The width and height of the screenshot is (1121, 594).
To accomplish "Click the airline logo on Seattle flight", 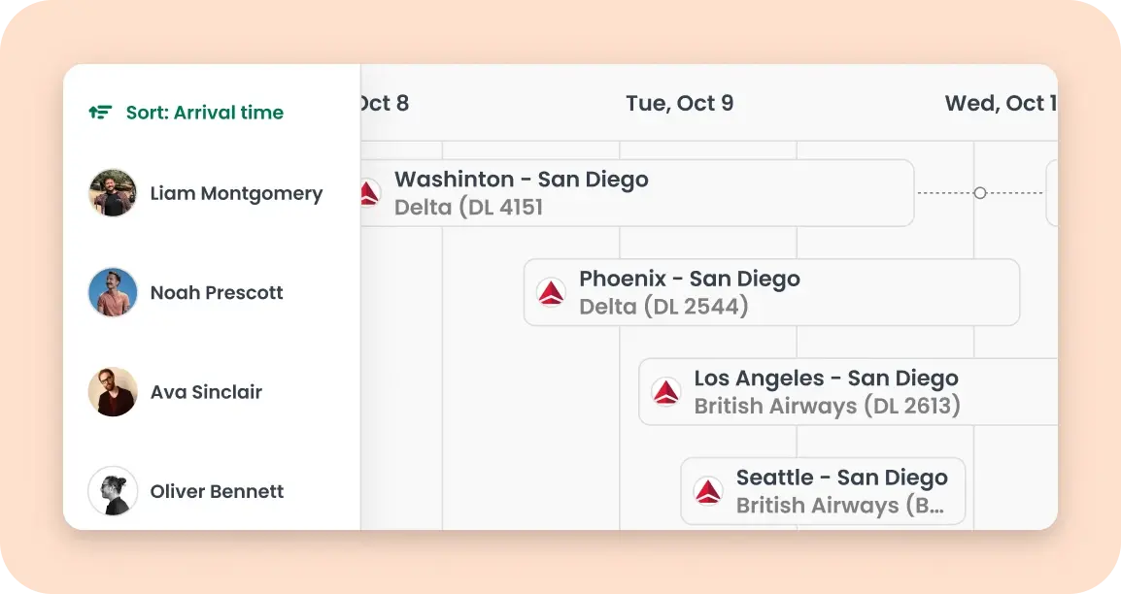I will point(708,491).
